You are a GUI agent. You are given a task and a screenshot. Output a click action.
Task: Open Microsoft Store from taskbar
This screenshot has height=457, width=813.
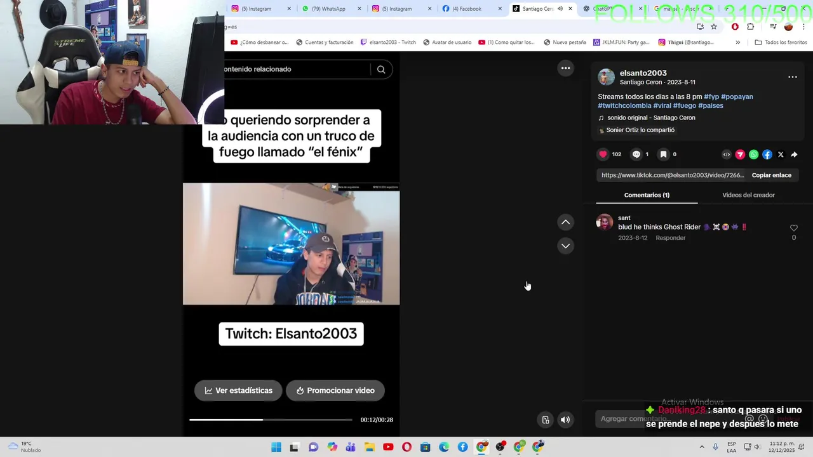[x=425, y=447]
